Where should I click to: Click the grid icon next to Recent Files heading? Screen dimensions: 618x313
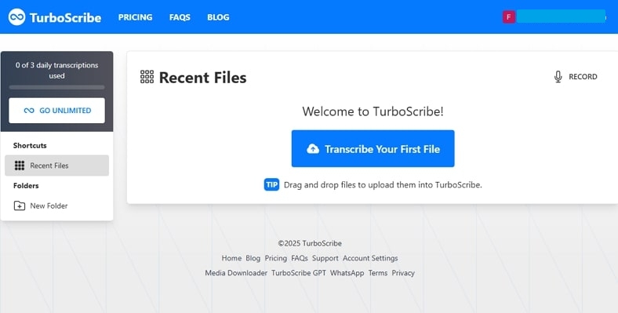[147, 77]
